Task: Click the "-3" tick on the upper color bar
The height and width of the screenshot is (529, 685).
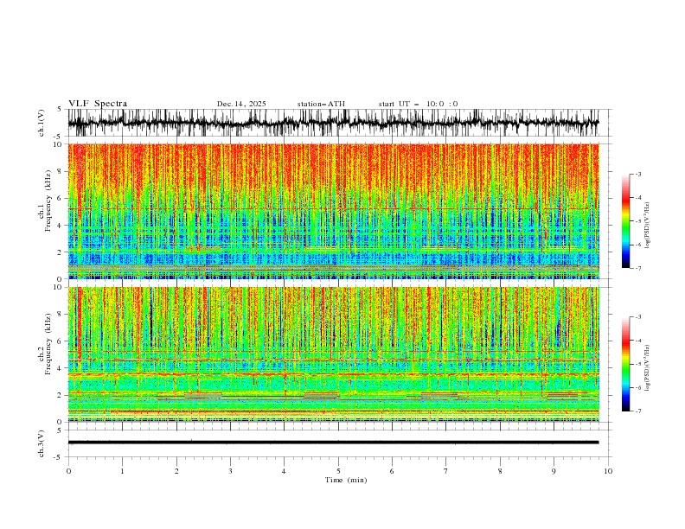Action: pos(637,174)
